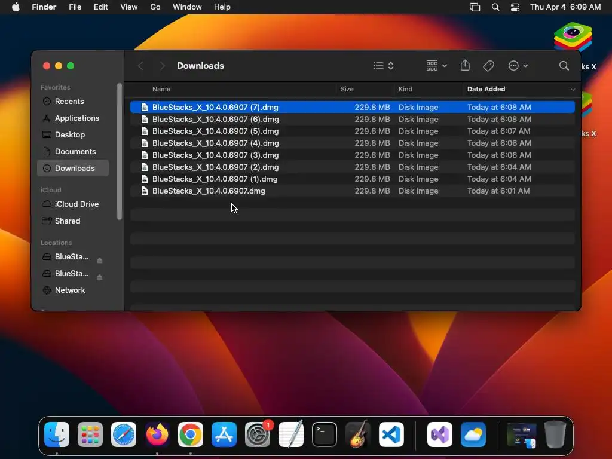Screen dimensions: 612x459
Task: Select BlueStacks_X_10.4.0.6907 (2).dmg file
Action: point(353,167)
